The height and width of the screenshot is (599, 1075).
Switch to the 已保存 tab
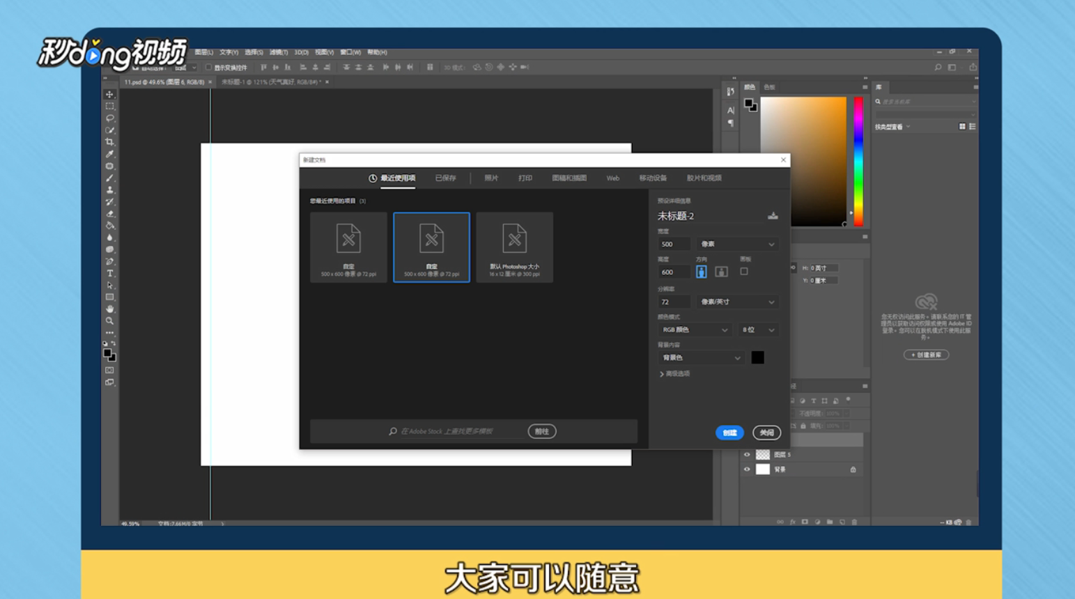coord(445,178)
